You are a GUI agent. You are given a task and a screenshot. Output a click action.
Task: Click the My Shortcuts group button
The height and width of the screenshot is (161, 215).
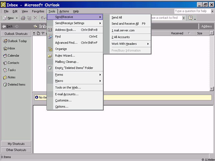[16, 144]
